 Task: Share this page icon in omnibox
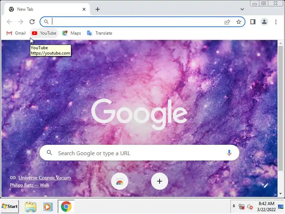(227, 22)
